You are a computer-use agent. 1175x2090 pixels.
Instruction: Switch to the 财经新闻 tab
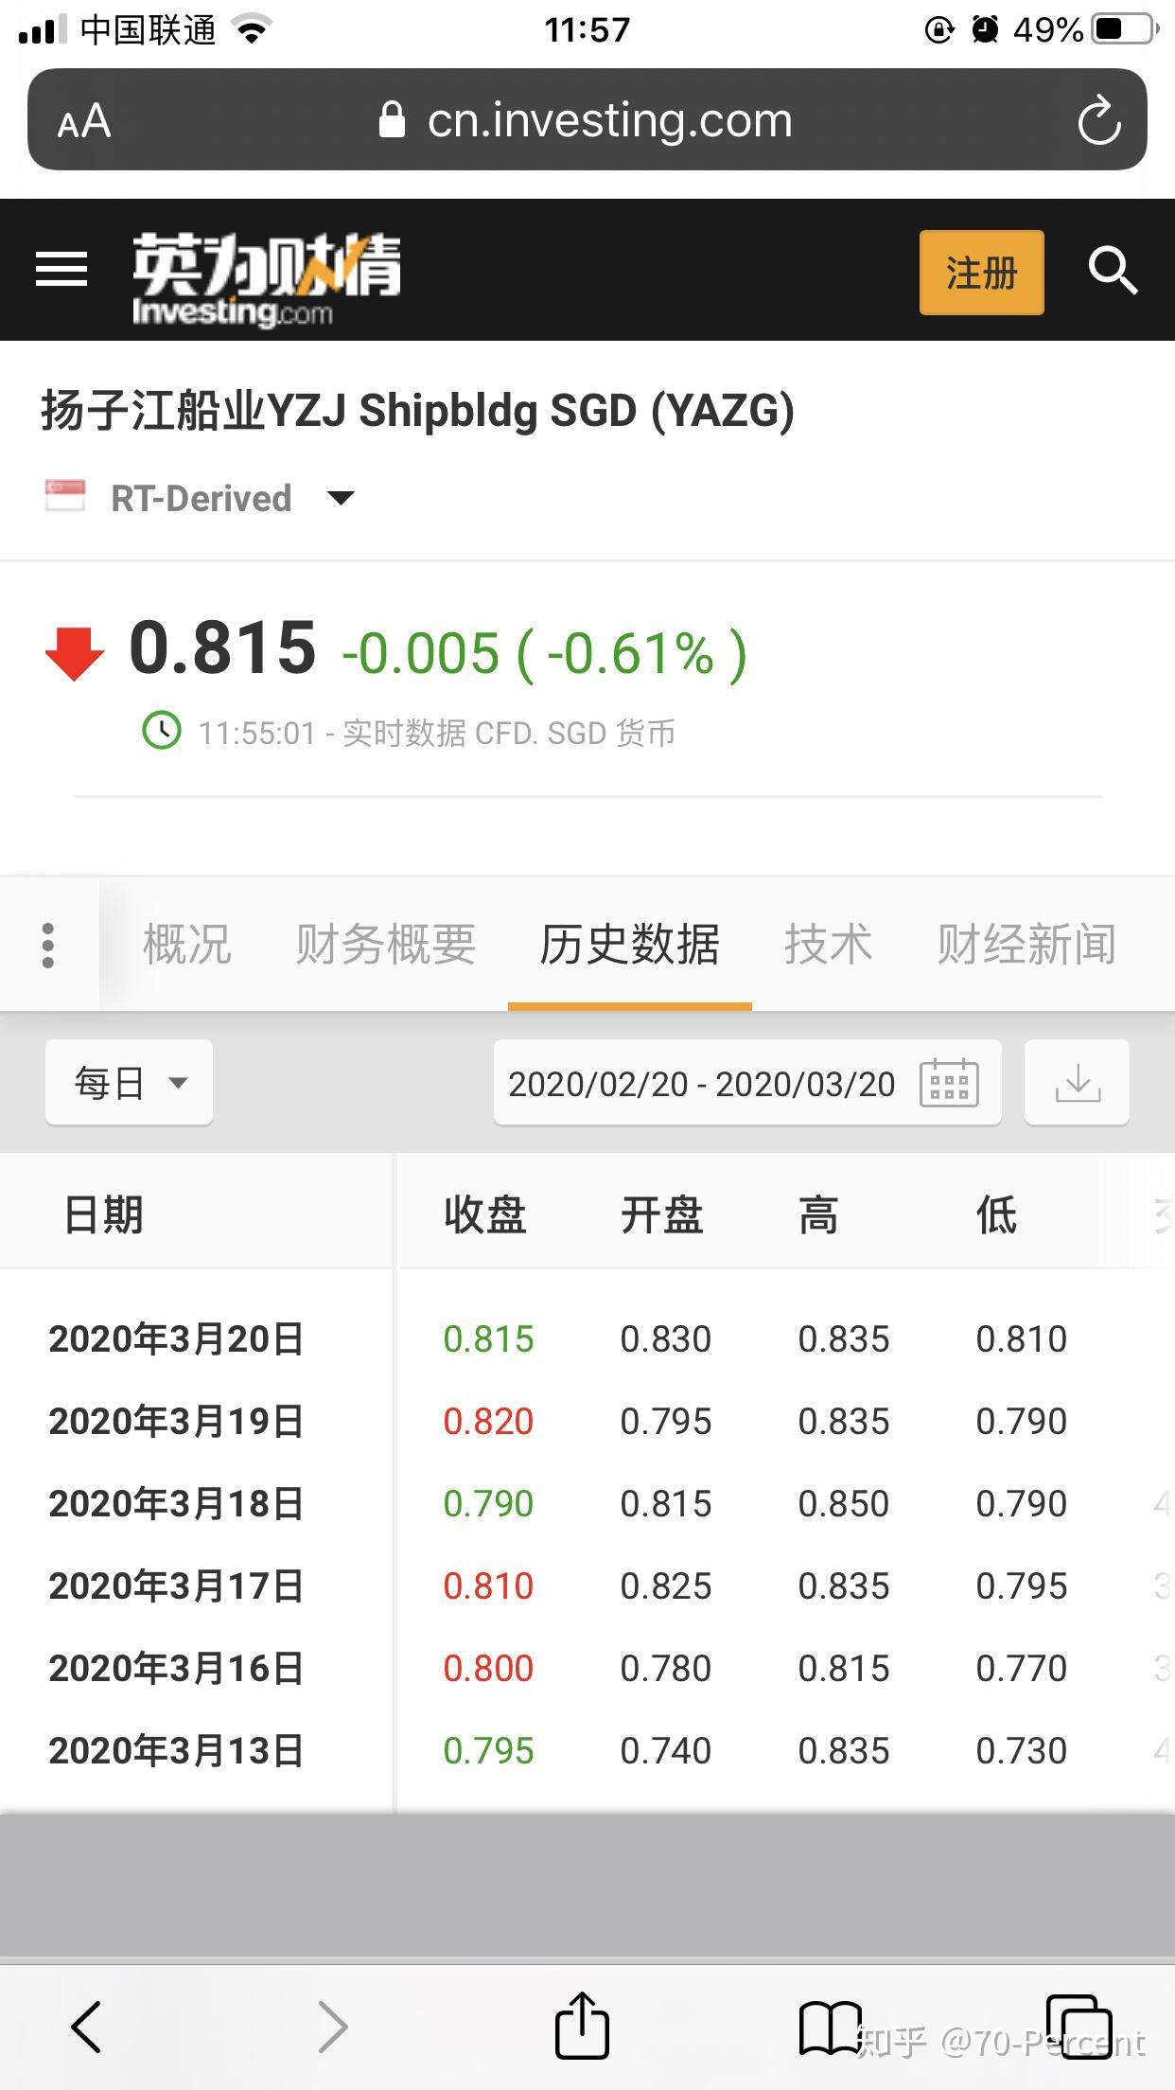click(1026, 945)
